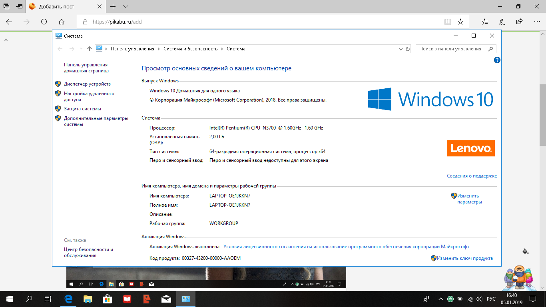Show hidden tray icons chevron
This screenshot has height=307, width=546.
point(440,299)
